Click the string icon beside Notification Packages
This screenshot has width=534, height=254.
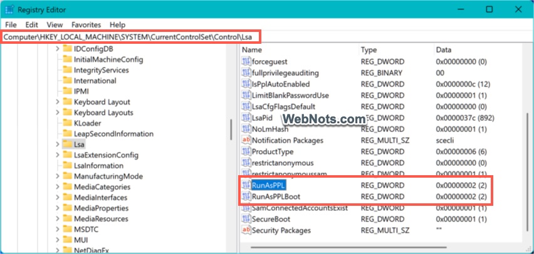tap(246, 140)
